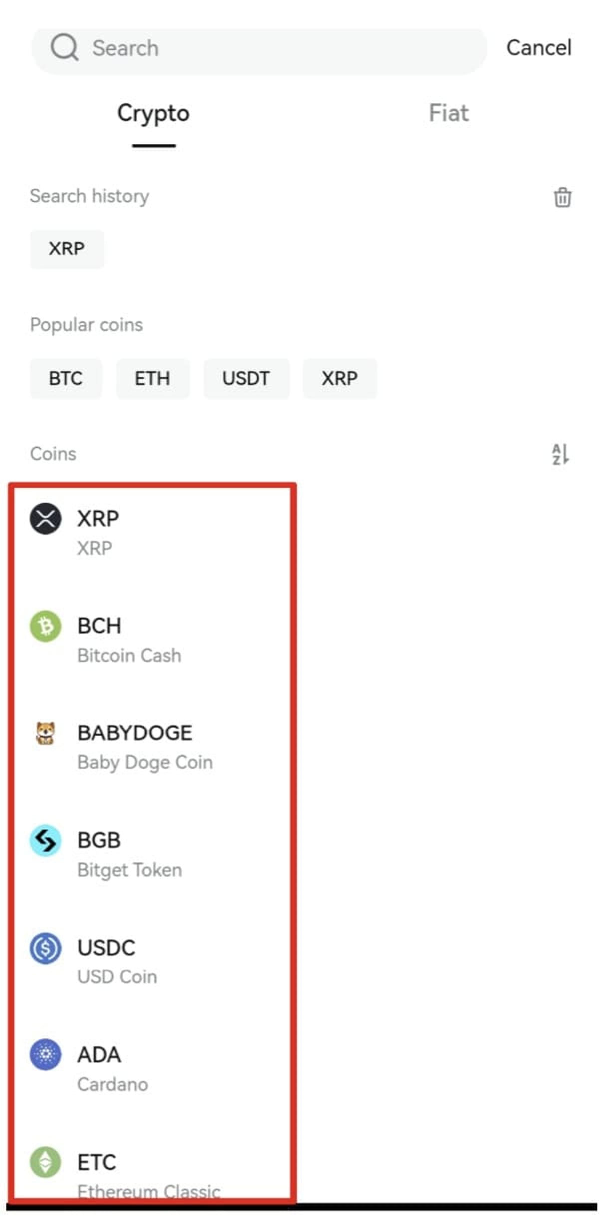
Task: Choose XRP from popular coins
Action: pos(339,379)
